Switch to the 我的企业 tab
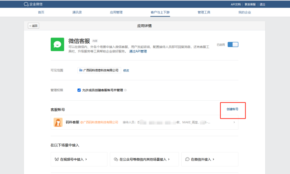This screenshot has width=290, height=174. pyautogui.click(x=244, y=12)
